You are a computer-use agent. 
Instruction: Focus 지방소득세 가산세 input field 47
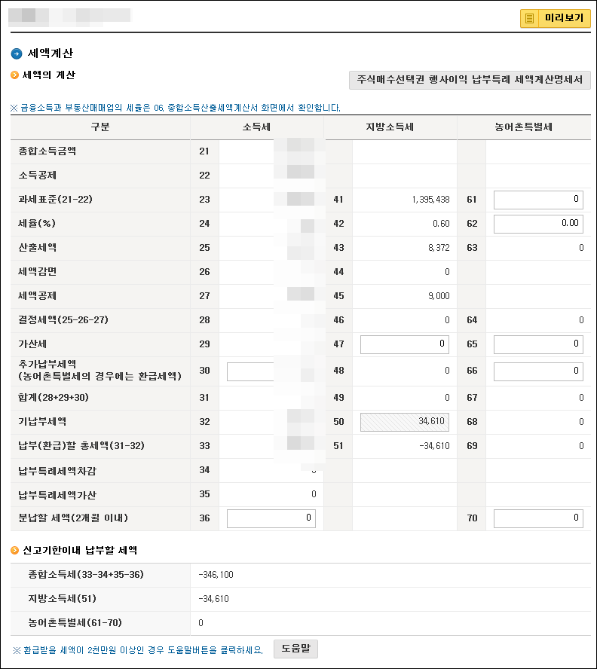(404, 344)
